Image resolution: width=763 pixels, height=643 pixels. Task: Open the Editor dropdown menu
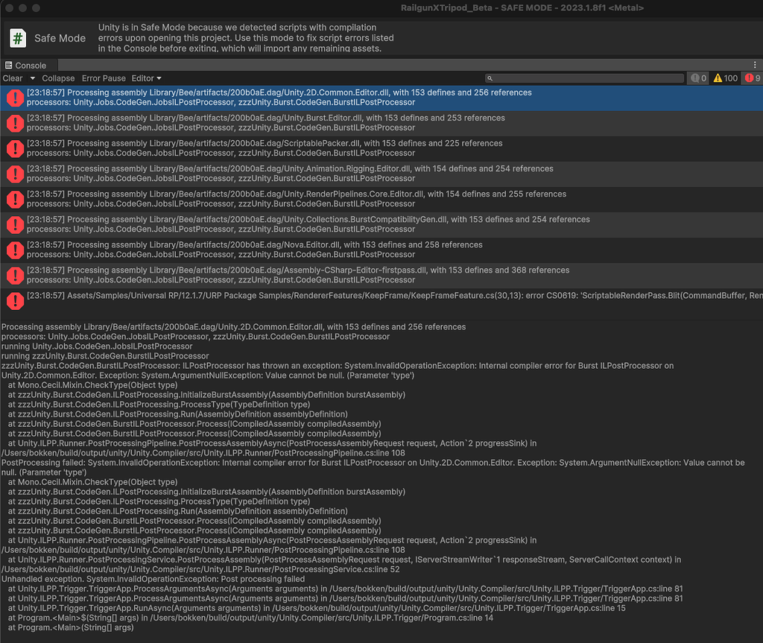pyautogui.click(x=157, y=77)
